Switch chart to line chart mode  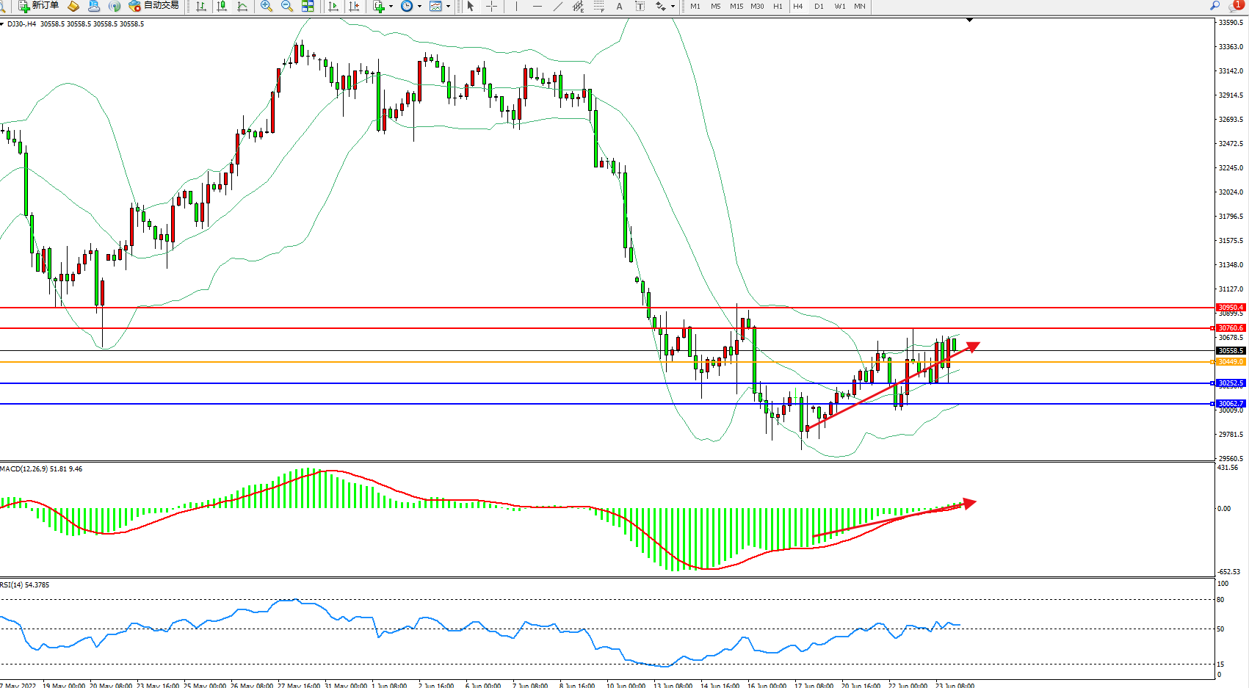coord(242,6)
